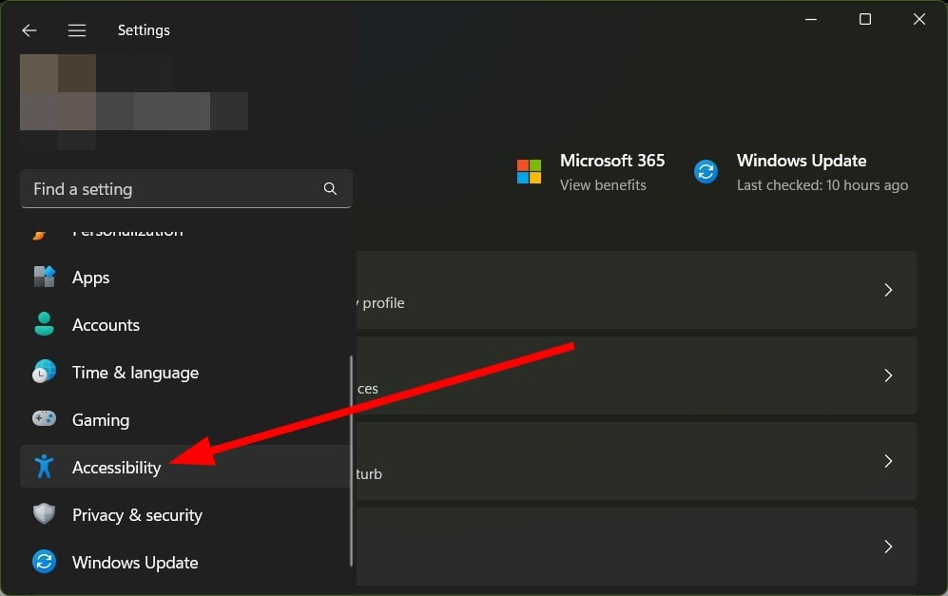
Task: Click the Accounts person icon
Action: pyautogui.click(x=44, y=325)
